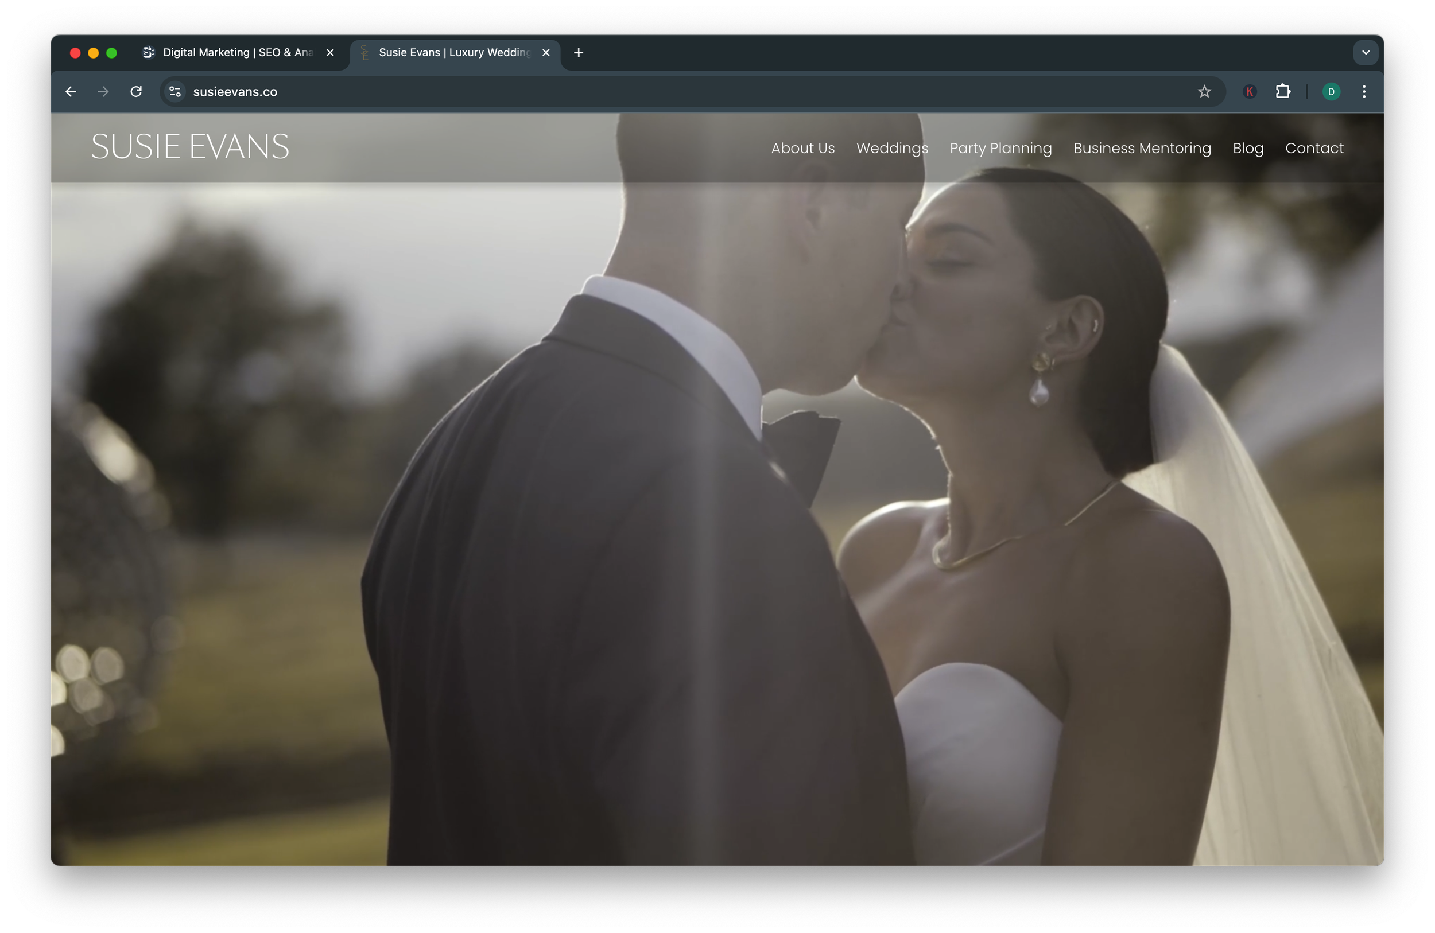Reload the current page
The height and width of the screenshot is (933, 1435).
[136, 92]
